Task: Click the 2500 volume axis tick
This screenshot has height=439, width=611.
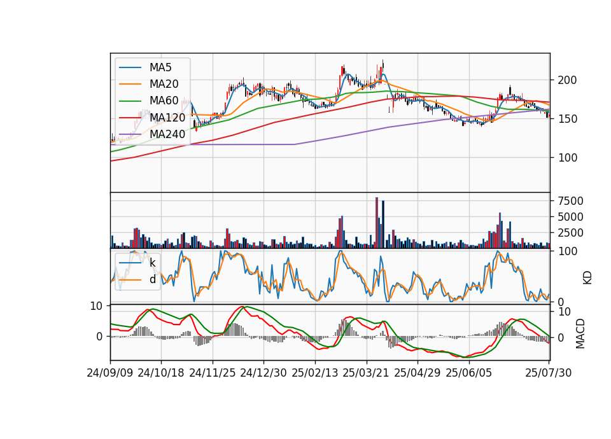Action: click(x=570, y=233)
